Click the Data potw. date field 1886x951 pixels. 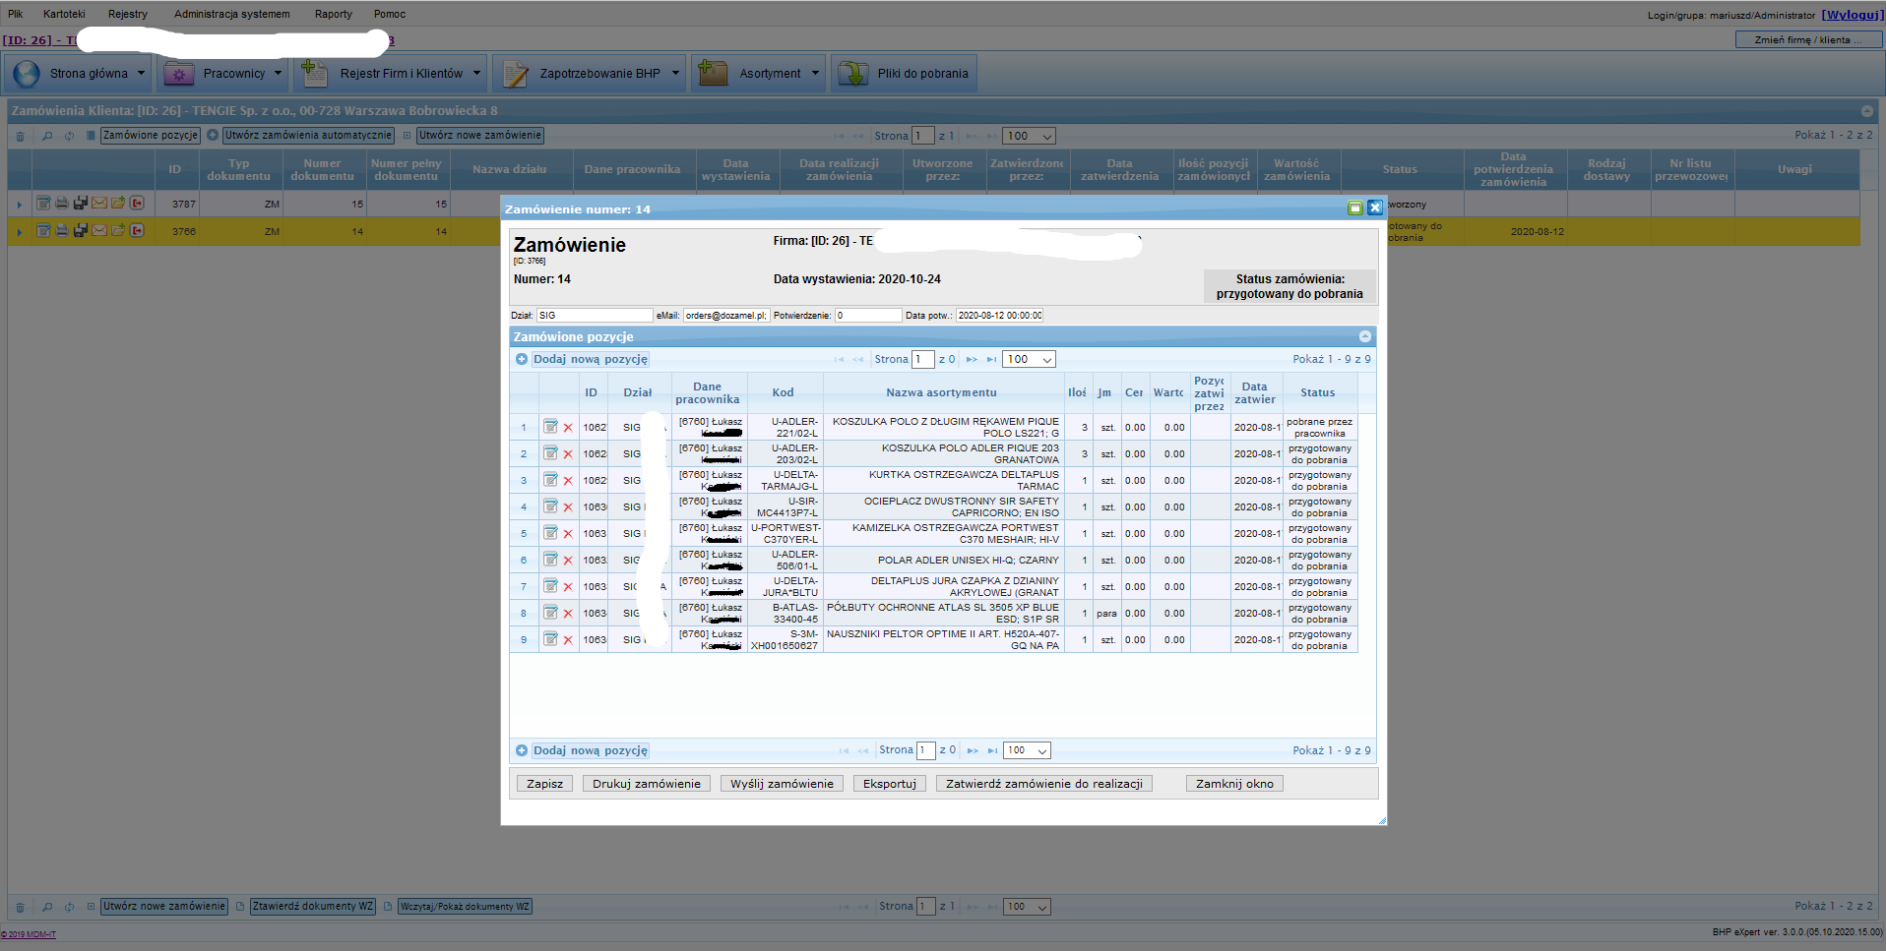(x=999, y=316)
